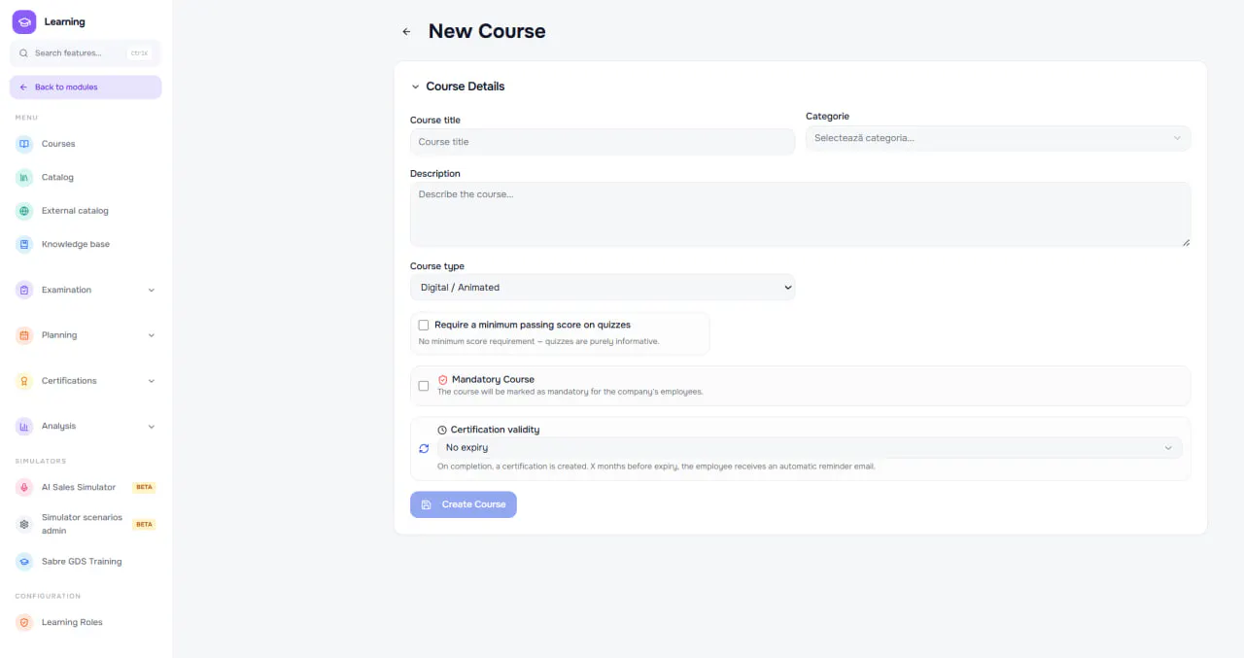Viewport: 1244px width, 658px height.
Task: Enable minimum passing score on quizzes
Action: (x=424, y=325)
